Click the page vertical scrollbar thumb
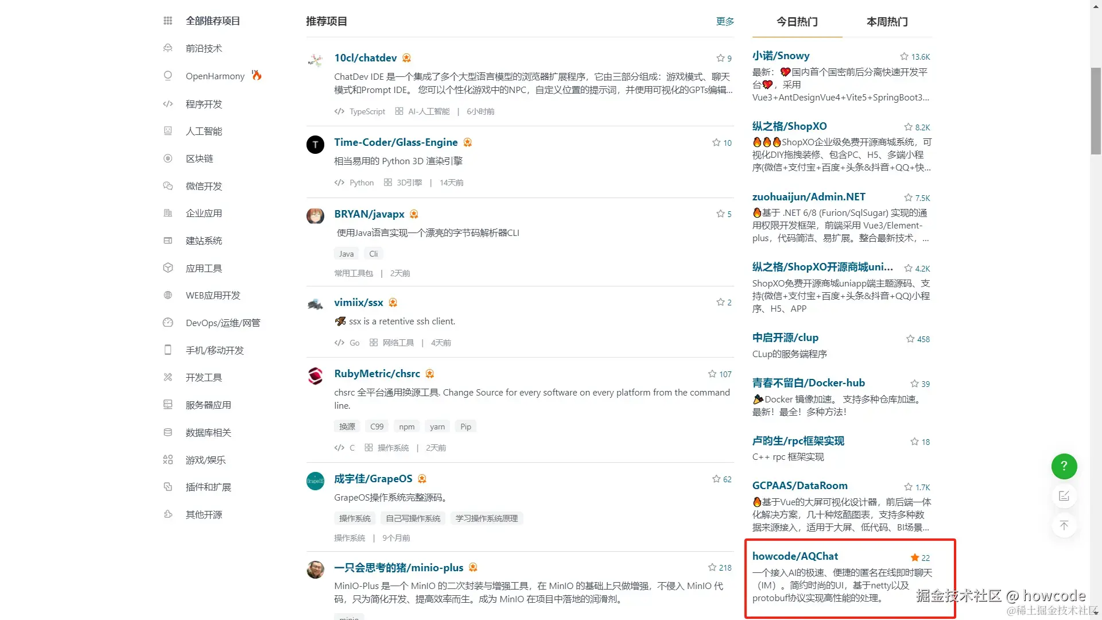1102x620 pixels. tap(1096, 111)
